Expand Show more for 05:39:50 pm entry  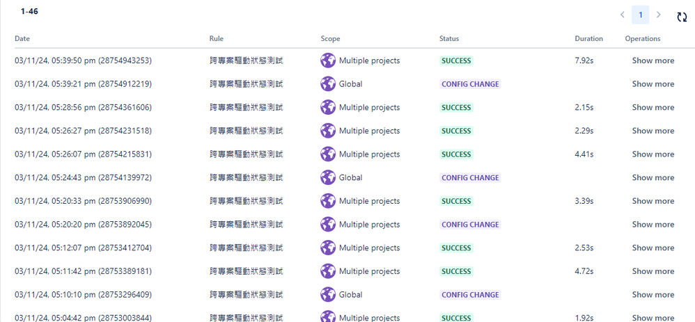tap(653, 61)
